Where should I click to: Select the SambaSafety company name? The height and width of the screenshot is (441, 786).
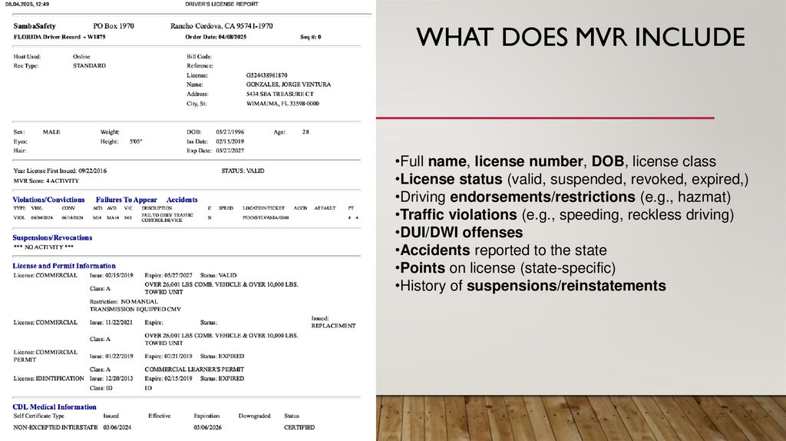[x=35, y=26]
